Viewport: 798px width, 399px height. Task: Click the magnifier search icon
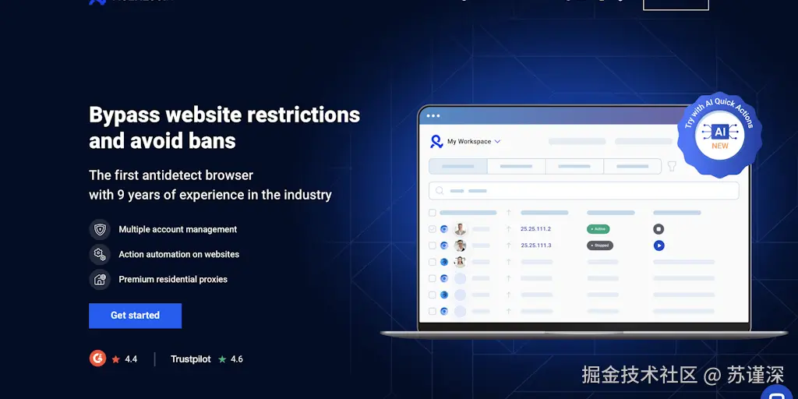click(440, 191)
